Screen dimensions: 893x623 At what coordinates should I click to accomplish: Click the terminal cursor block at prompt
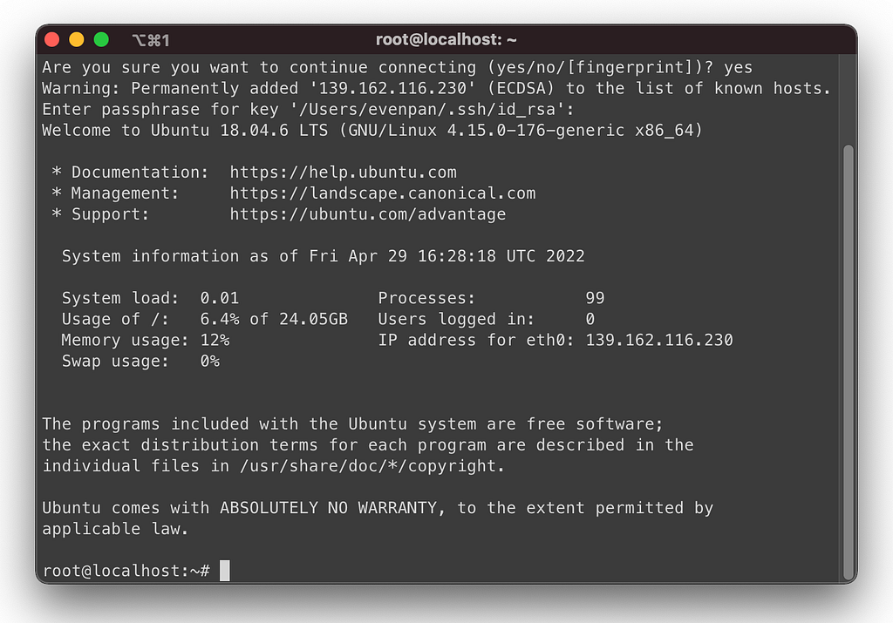[x=225, y=570]
